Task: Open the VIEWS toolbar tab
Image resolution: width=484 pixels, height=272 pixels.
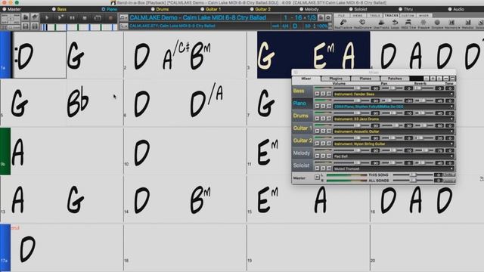Action: (358, 15)
